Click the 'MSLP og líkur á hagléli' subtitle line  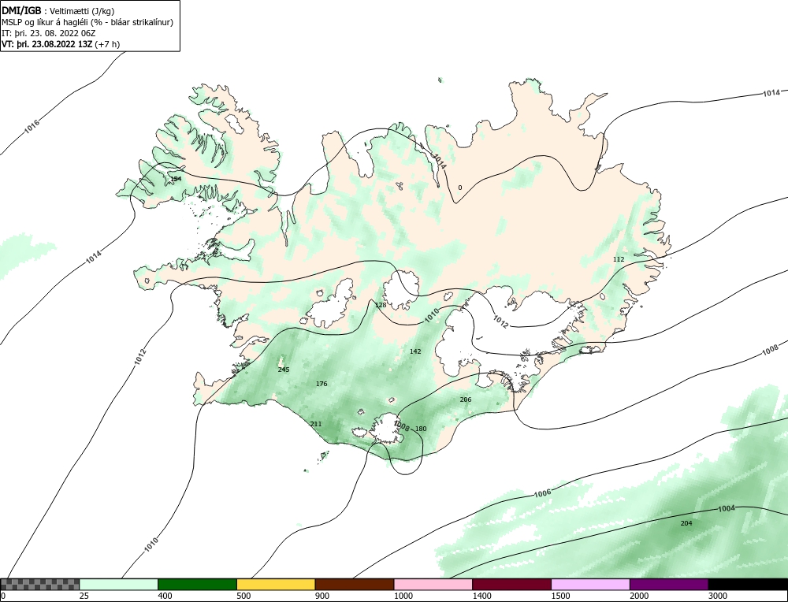click(87, 22)
